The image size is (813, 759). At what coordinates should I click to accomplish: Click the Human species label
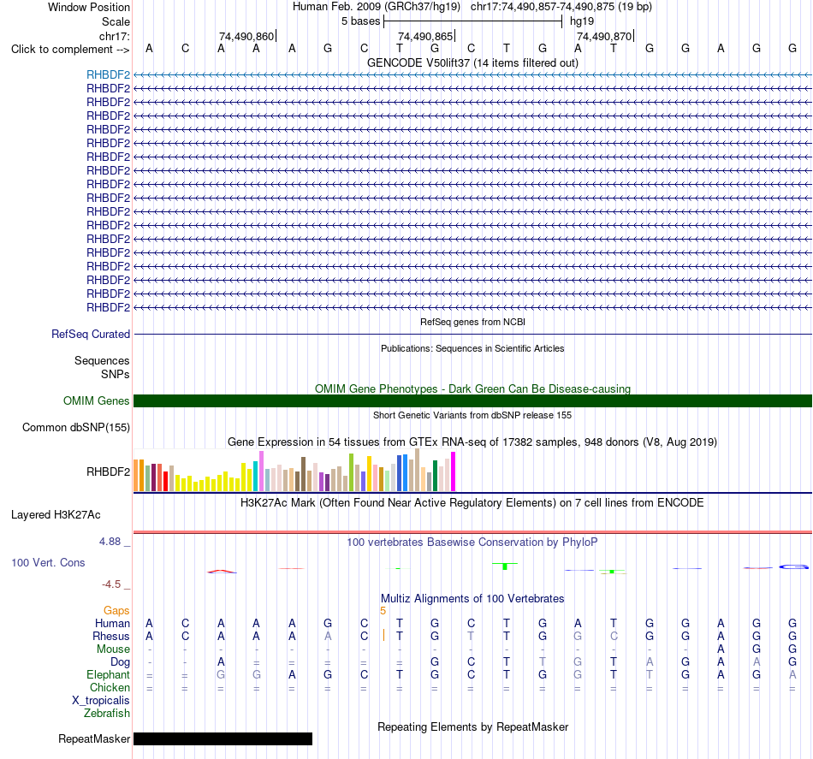coord(112,623)
